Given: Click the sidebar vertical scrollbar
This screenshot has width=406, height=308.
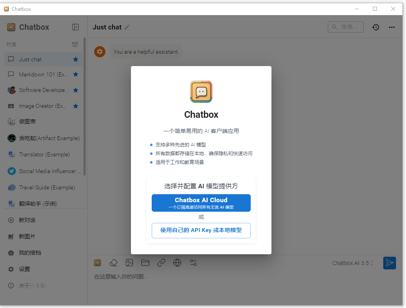Looking at the screenshot, I should [x=84, y=107].
